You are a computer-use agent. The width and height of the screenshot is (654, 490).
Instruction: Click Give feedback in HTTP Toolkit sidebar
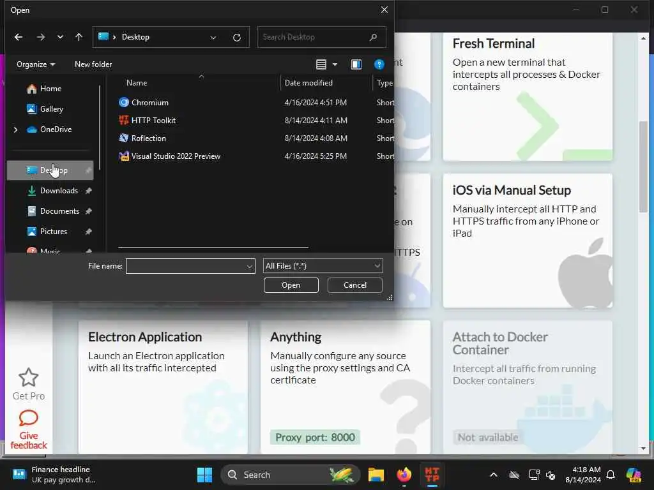[28, 430]
